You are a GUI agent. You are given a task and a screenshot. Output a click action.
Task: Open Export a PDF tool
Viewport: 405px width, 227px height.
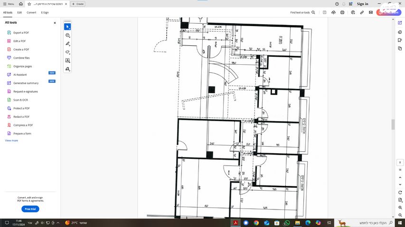point(21,33)
